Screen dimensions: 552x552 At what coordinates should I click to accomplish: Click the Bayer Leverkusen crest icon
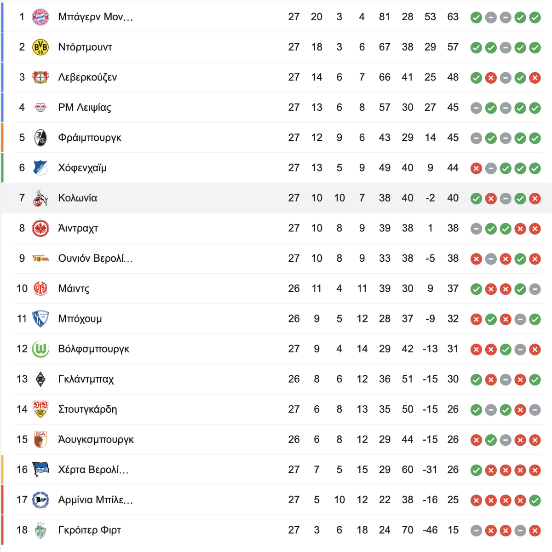tap(40, 77)
